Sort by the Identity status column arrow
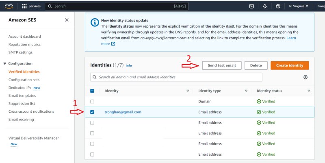This screenshot has height=163, width=325. pos(309,91)
